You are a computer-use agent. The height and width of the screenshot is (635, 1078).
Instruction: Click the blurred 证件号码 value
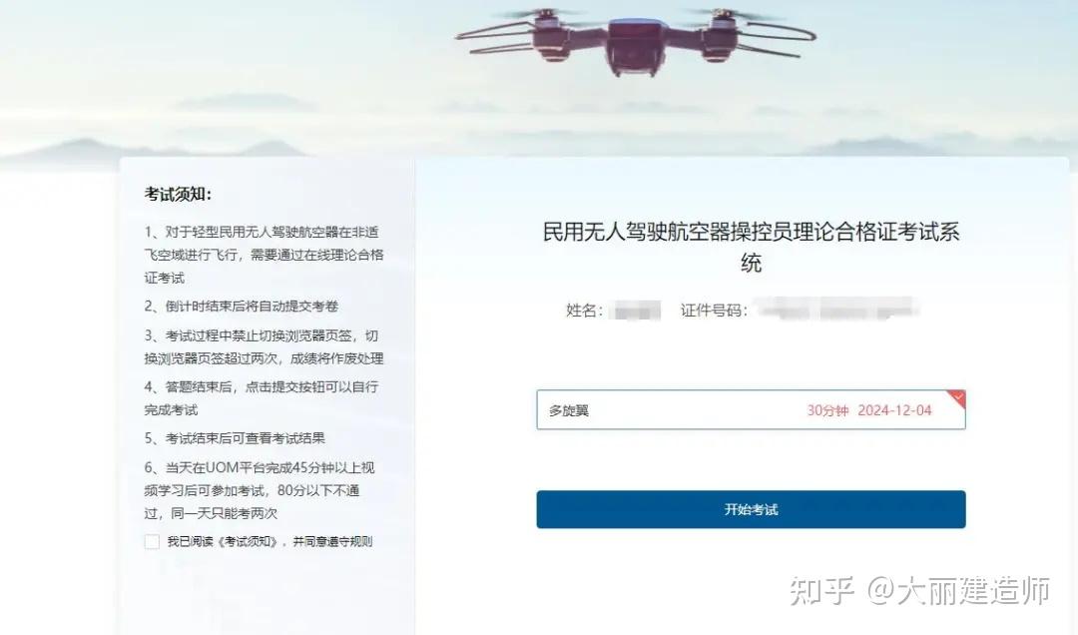tap(836, 309)
